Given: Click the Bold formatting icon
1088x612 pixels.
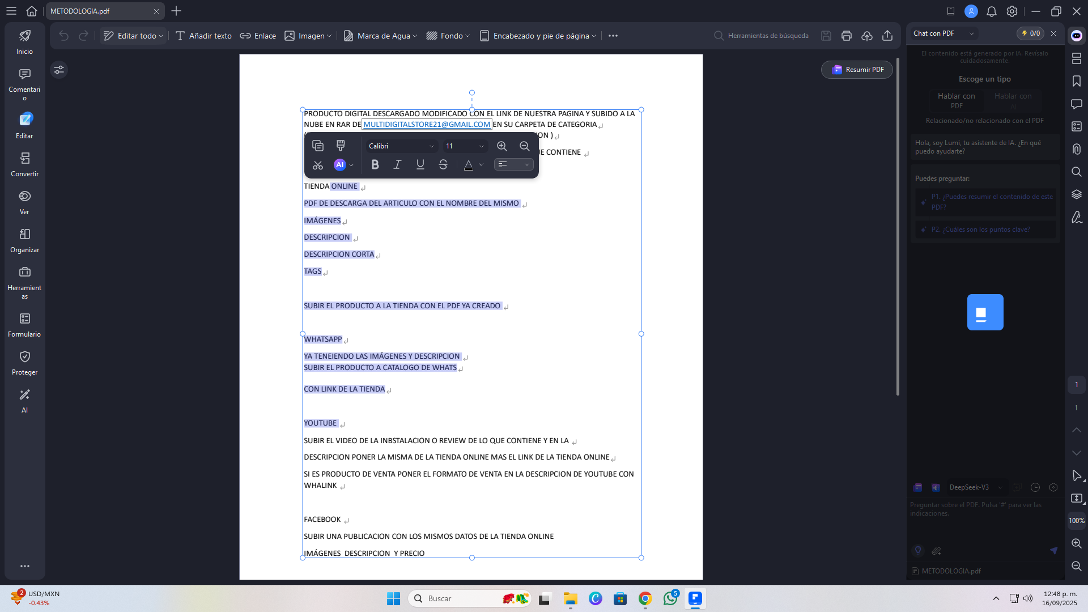Looking at the screenshot, I should pyautogui.click(x=375, y=164).
